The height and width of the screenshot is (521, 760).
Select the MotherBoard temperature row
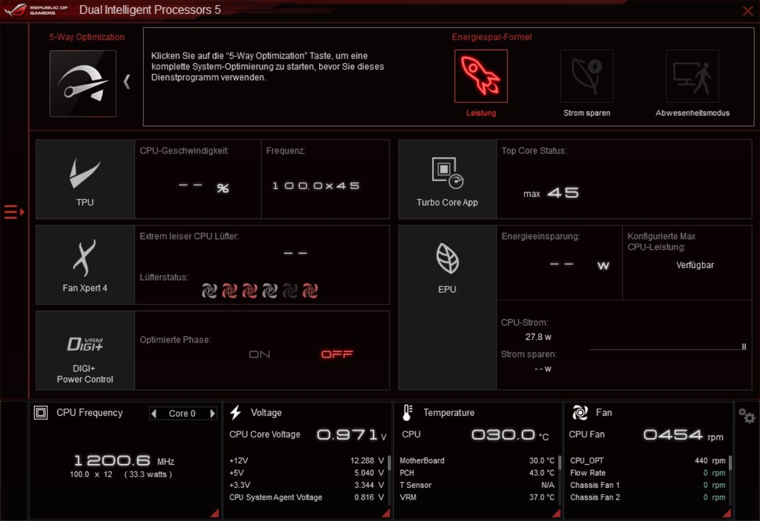[477, 461]
